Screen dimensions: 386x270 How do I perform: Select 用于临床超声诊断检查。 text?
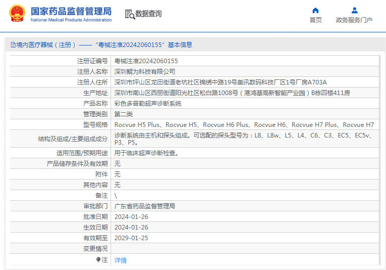pos(146,153)
